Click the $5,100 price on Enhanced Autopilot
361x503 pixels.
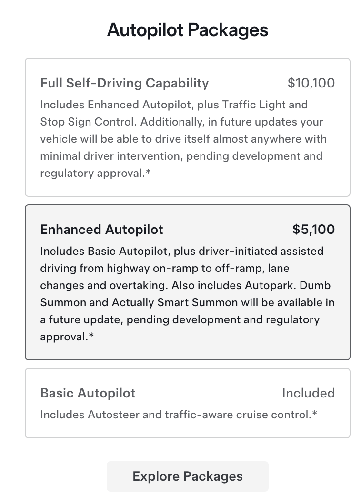(x=313, y=230)
